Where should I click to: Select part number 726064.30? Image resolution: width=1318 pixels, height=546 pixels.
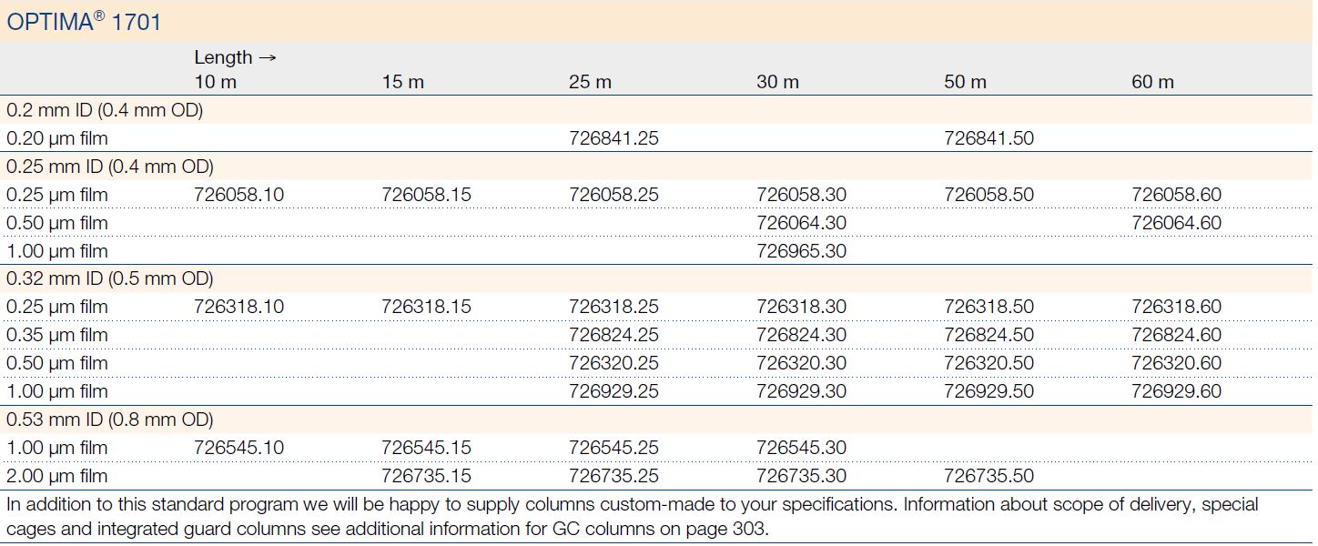click(801, 223)
